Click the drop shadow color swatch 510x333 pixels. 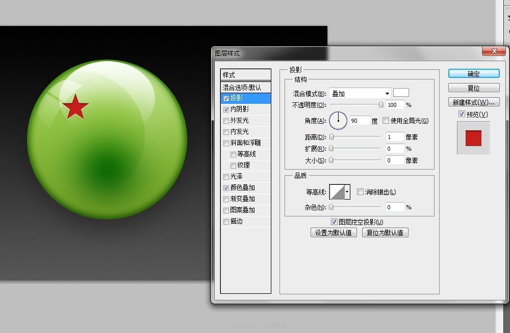click(x=401, y=92)
